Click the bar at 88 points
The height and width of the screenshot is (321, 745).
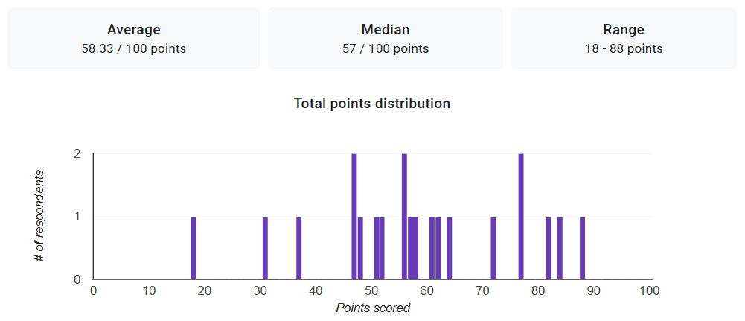582,249
